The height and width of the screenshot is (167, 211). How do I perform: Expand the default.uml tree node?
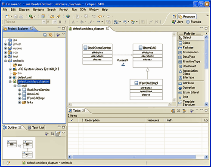point(10,77)
